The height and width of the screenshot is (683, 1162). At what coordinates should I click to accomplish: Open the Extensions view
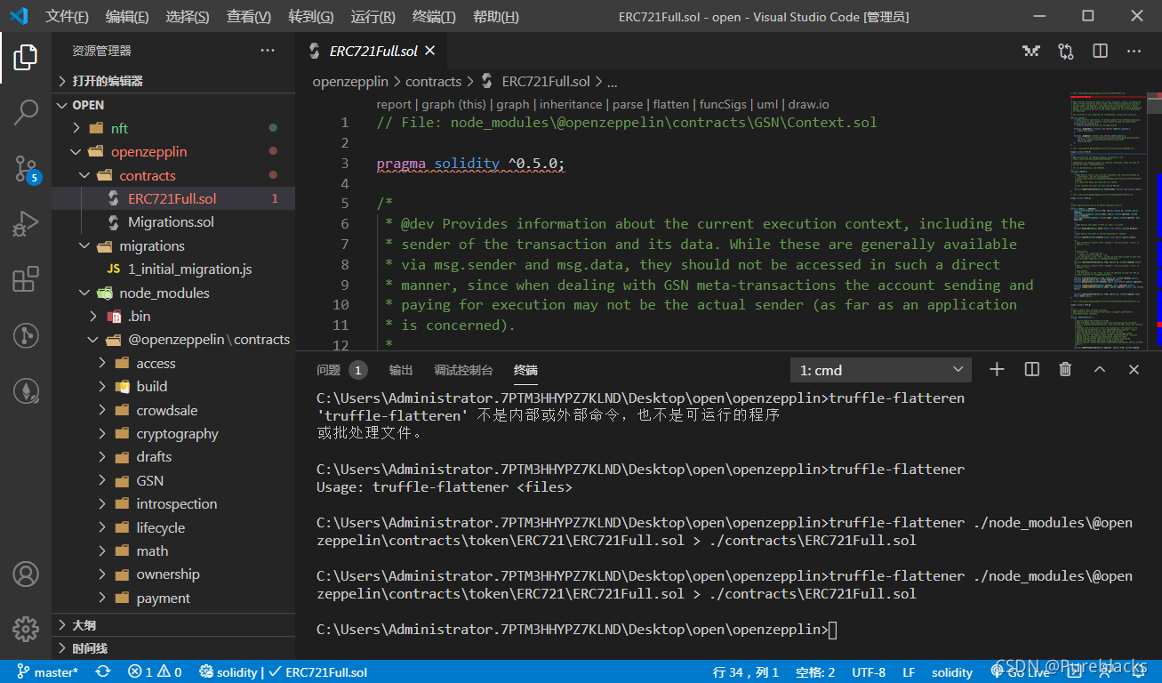tap(26, 279)
